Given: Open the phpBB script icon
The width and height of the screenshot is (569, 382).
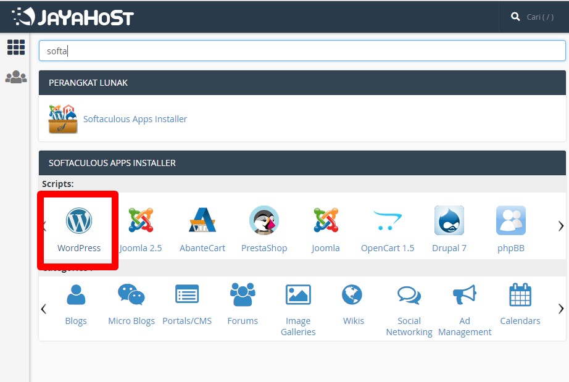Looking at the screenshot, I should [511, 220].
